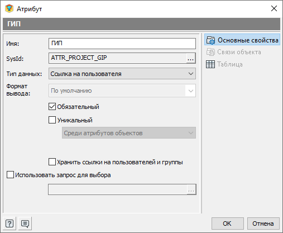The width and height of the screenshot is (283, 233).
Task: Click the help question mark icon
Action: [9, 224]
